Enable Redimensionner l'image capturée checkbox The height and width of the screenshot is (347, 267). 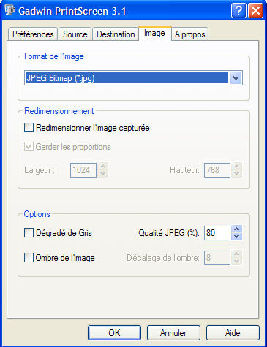pos(29,128)
